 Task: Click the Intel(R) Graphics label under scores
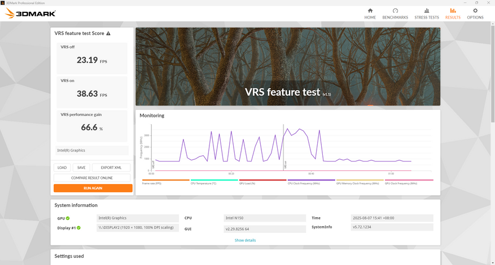(92, 150)
